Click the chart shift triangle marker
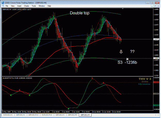This screenshot has height=118, width=161. [x=123, y=9]
